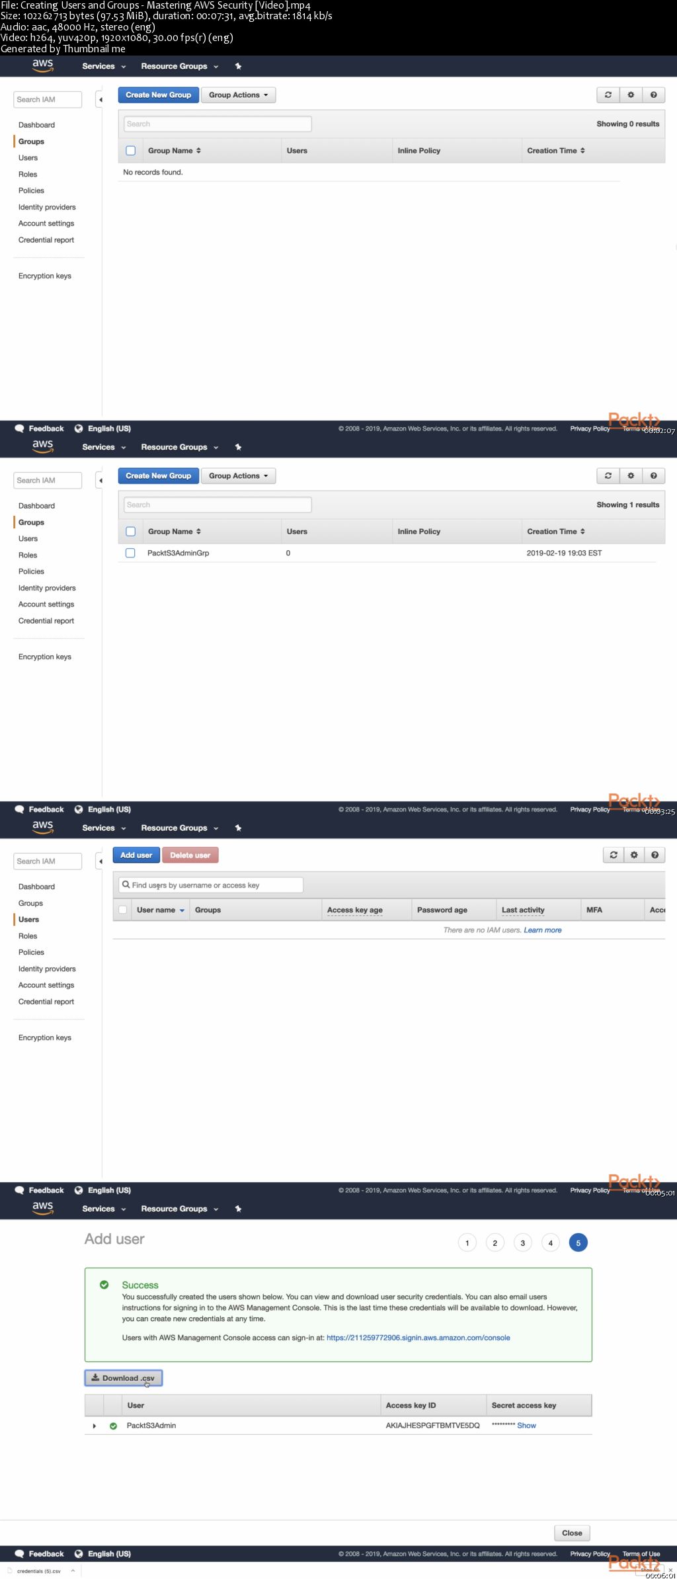Viewport: 677px width, 1579px height.
Task: Open menu chevron beside credentials (5).csv download
Action: click(x=73, y=1571)
